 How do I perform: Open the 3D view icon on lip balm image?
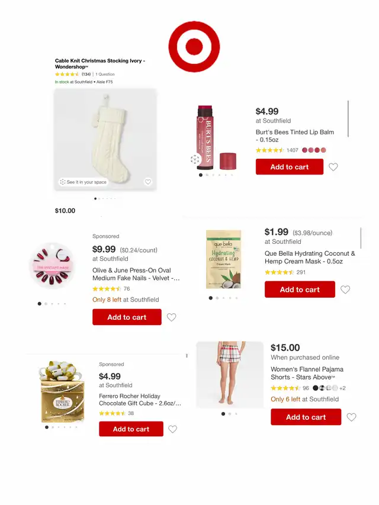(x=195, y=159)
